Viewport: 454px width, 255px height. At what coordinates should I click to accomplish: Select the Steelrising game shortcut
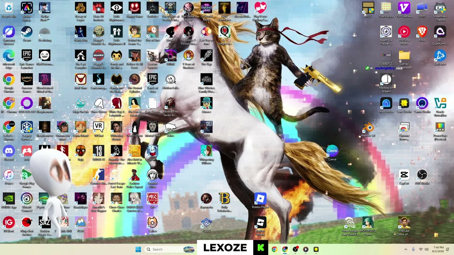pos(45,34)
